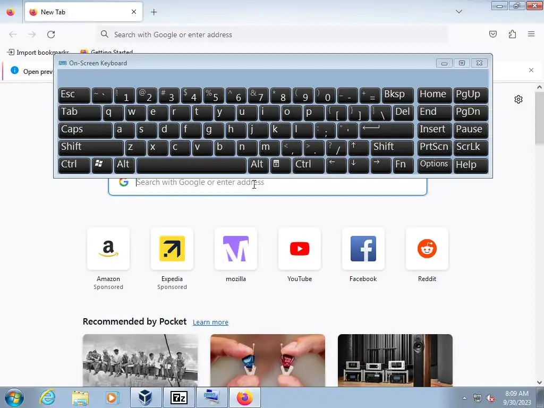Go back with the left arrow button

[x=13, y=35]
